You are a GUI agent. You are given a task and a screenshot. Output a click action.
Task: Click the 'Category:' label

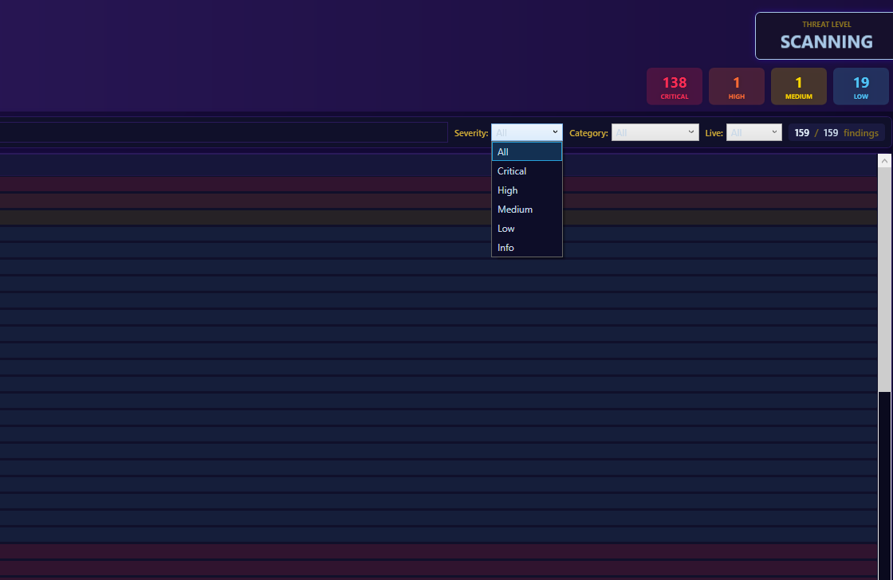pyautogui.click(x=588, y=132)
